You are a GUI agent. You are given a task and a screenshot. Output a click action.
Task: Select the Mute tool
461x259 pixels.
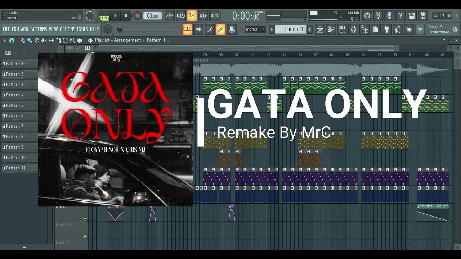(44, 40)
